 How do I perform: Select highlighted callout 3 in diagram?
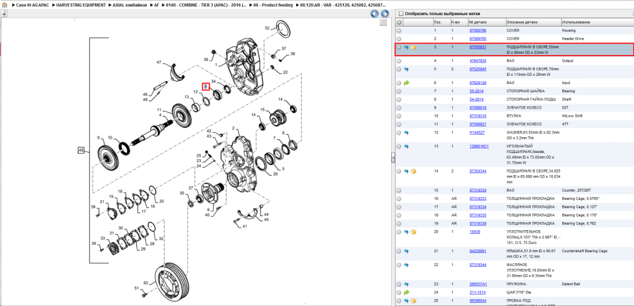pyautogui.click(x=206, y=87)
